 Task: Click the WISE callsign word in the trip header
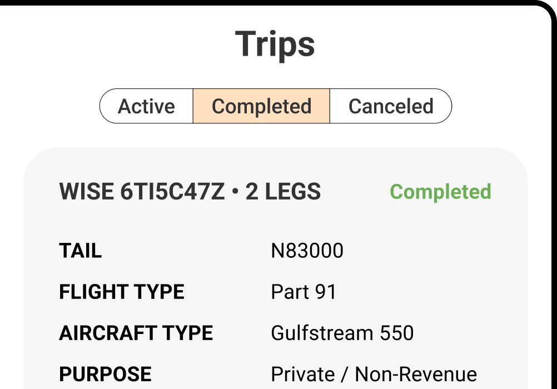tap(87, 192)
